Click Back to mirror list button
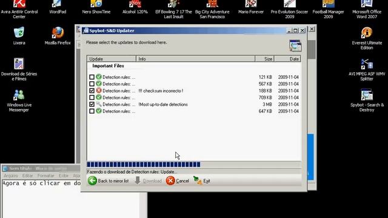388x218 pixels. pyautogui.click(x=109, y=180)
